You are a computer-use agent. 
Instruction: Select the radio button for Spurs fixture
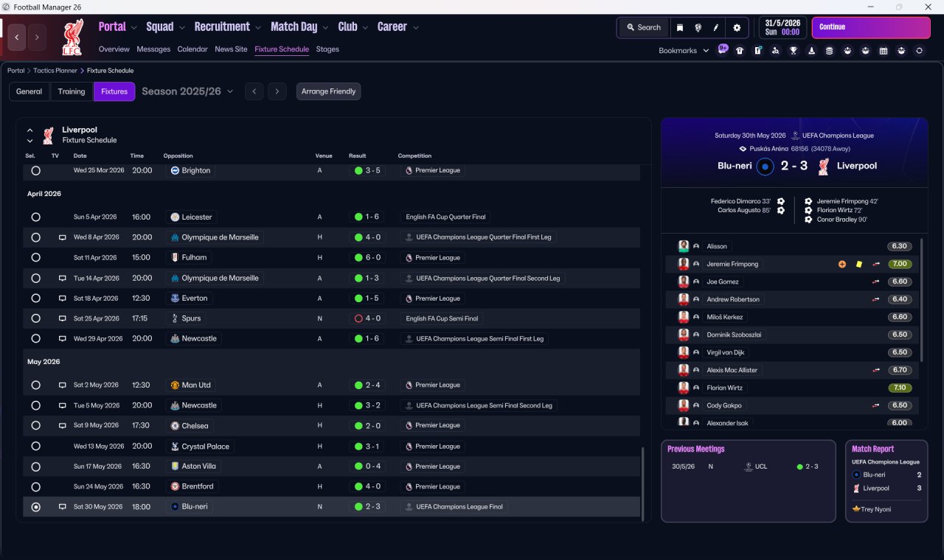[x=35, y=318]
